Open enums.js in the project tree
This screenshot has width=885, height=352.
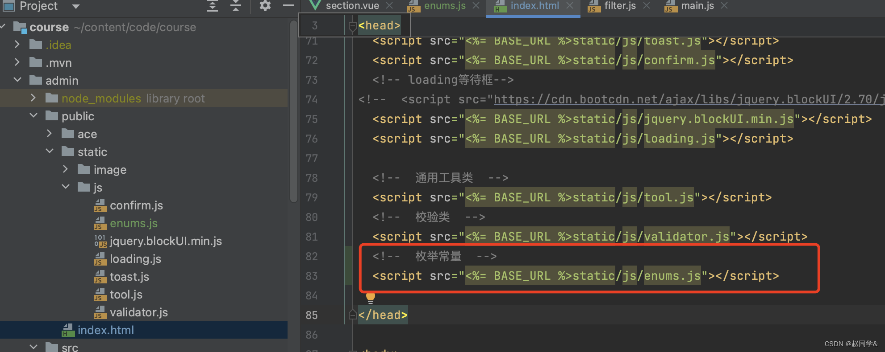pos(134,223)
